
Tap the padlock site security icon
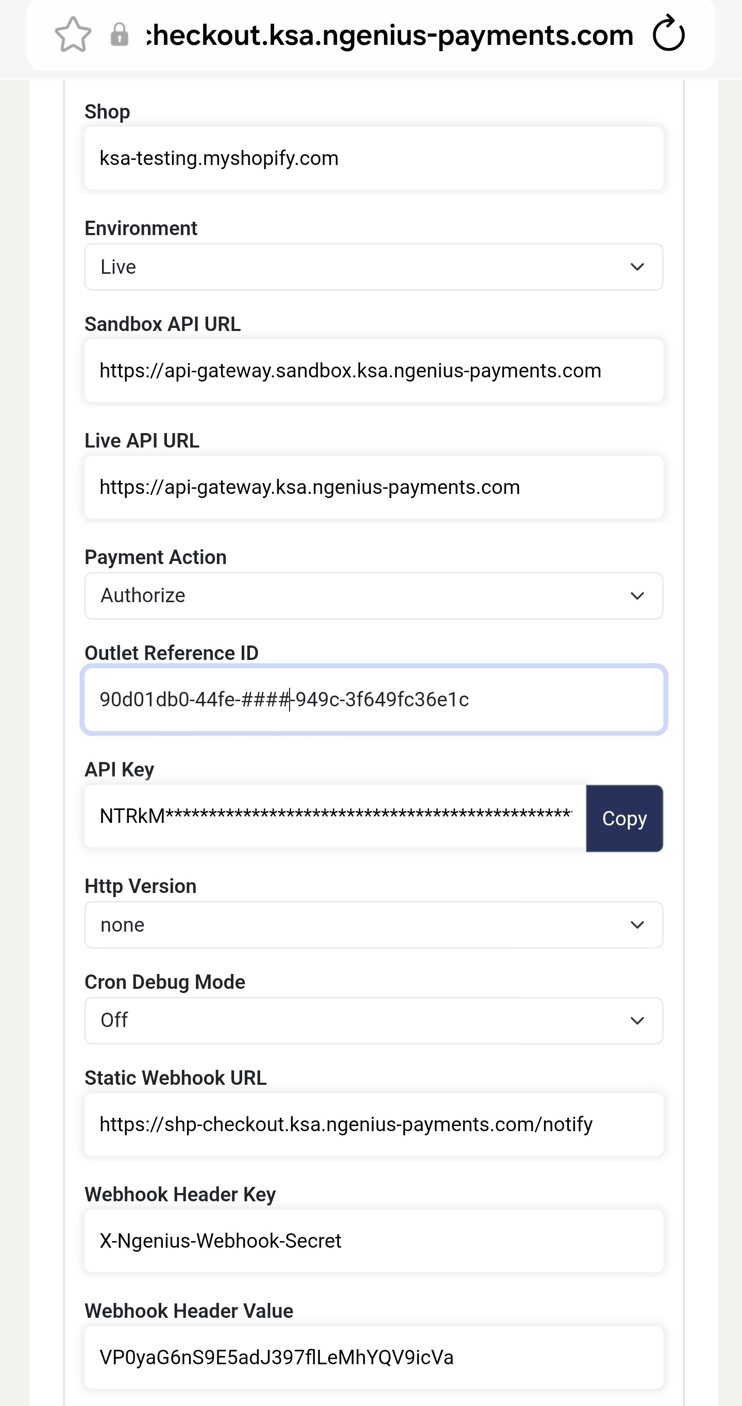(x=120, y=35)
